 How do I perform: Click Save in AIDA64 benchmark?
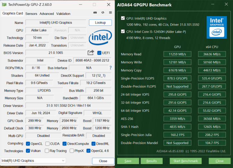click(x=128, y=161)
